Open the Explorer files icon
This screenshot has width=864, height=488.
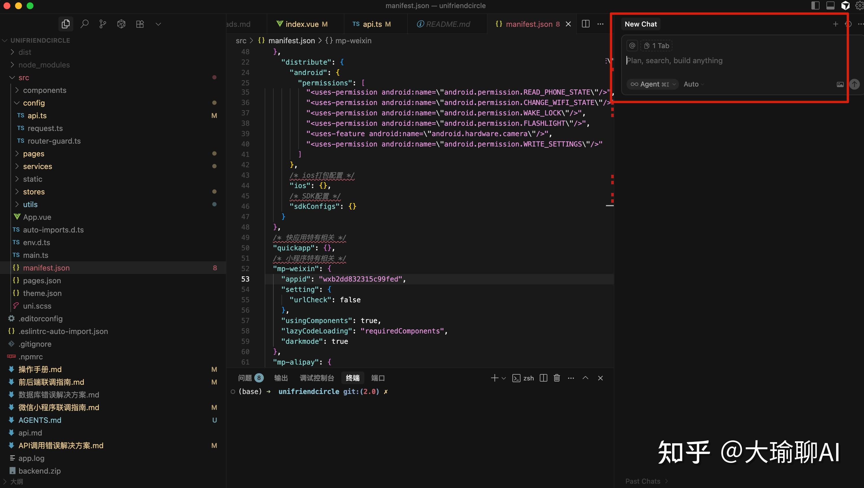tap(66, 24)
